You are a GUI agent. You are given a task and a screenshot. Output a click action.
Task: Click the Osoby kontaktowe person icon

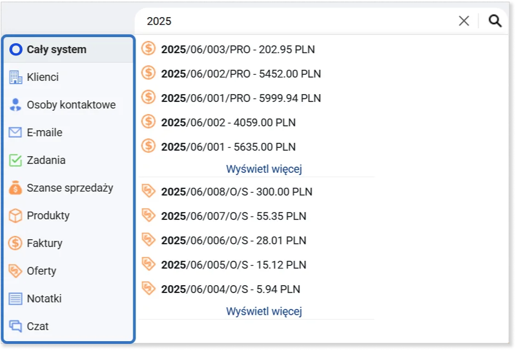(x=15, y=105)
